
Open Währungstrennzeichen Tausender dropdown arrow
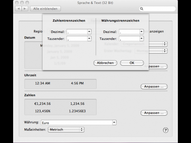[142, 39]
